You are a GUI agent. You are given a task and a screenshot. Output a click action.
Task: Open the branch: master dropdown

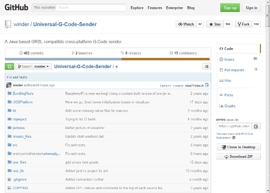[34, 66]
